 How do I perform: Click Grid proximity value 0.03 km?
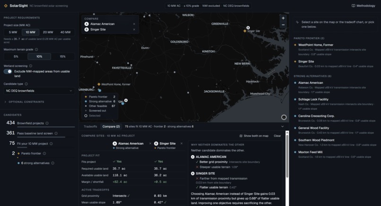[x=160, y=196]
